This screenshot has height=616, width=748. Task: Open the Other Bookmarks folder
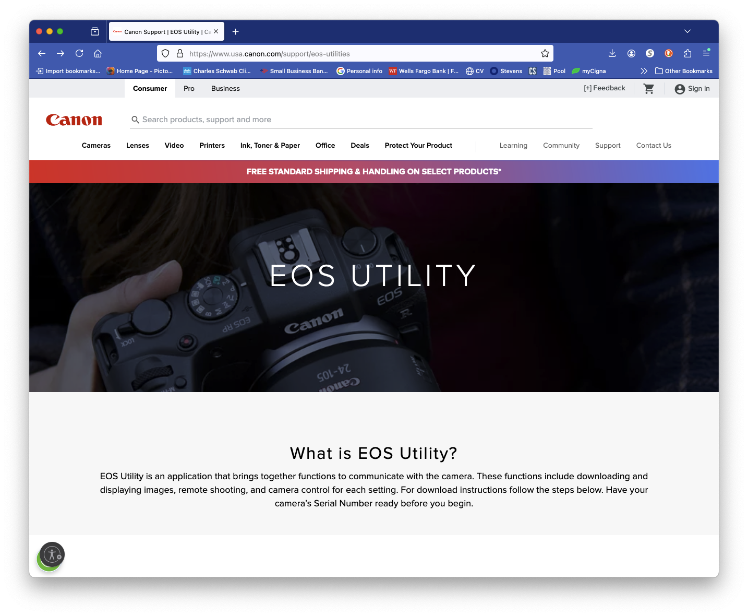pos(684,71)
